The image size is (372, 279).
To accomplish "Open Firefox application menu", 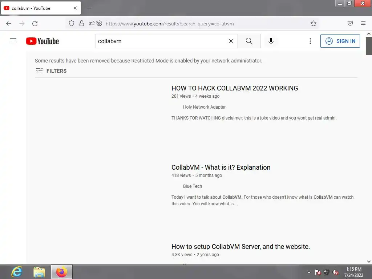I will tap(363, 23).
